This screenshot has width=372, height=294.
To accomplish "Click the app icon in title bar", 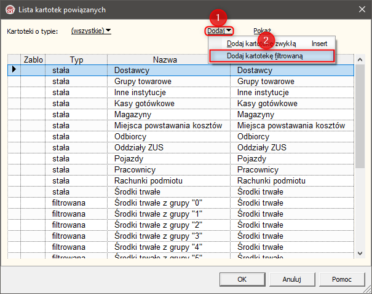I will coord(10,10).
